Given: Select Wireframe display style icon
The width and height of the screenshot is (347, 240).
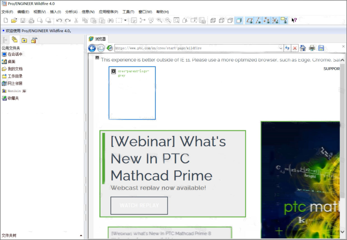Looking at the screenshot, I should (x=213, y=20).
